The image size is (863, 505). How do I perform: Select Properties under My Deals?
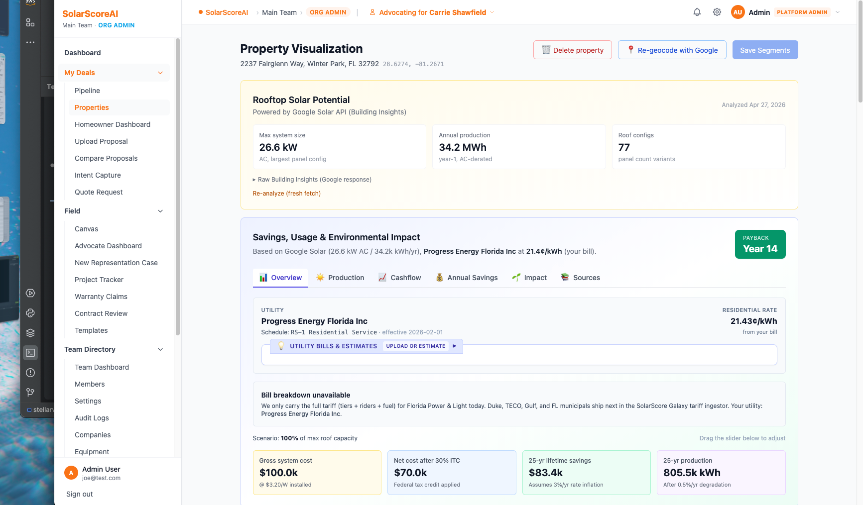point(92,107)
